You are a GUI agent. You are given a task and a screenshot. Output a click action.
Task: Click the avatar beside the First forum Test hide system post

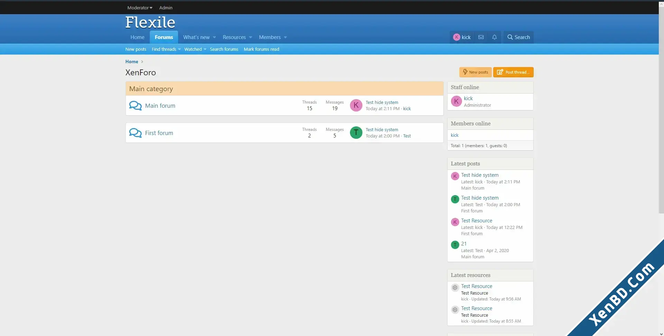point(455,199)
